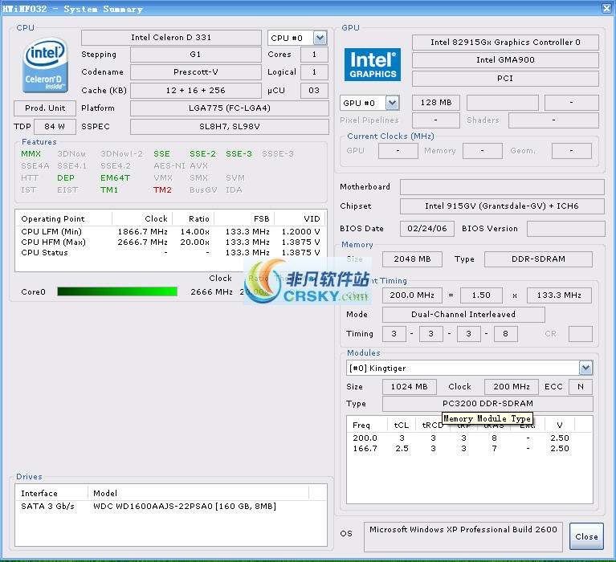Viewport: 616px width, 562px height.
Task: Click the last timing value 8
Action: [x=505, y=334]
